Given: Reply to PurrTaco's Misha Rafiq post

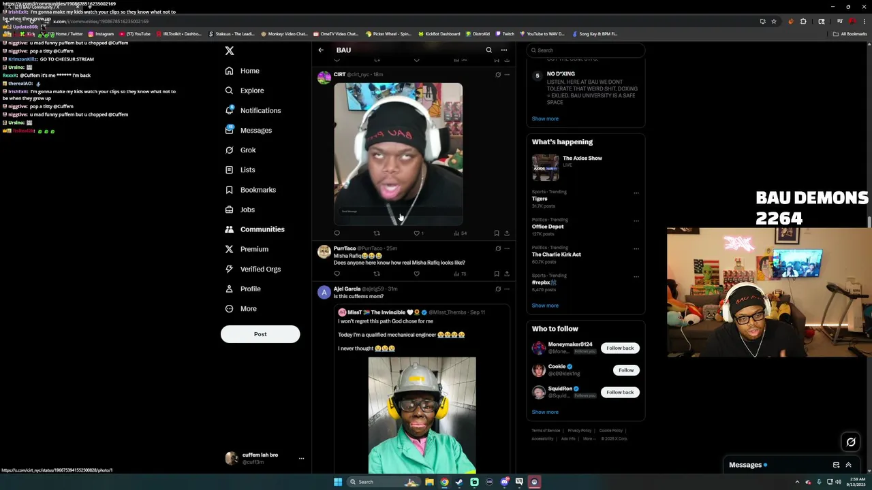Looking at the screenshot, I should pos(337,274).
